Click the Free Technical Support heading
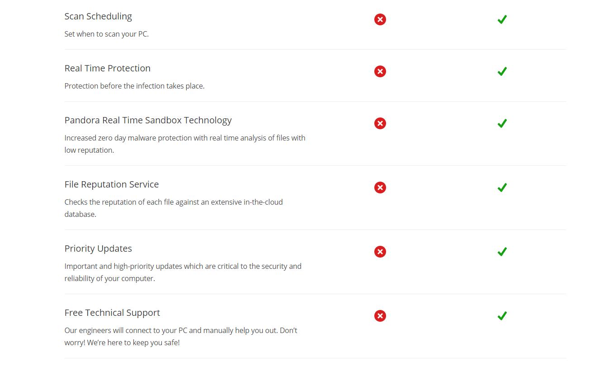Image resolution: width=599 pixels, height=366 pixels. [x=112, y=313]
